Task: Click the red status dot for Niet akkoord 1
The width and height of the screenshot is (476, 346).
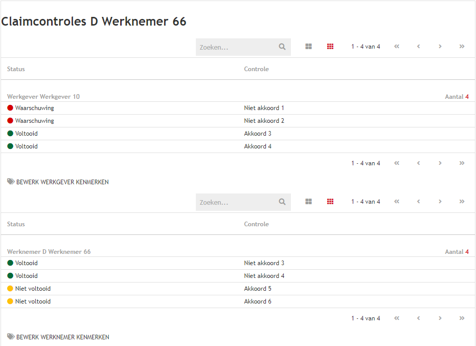Action: click(10, 108)
